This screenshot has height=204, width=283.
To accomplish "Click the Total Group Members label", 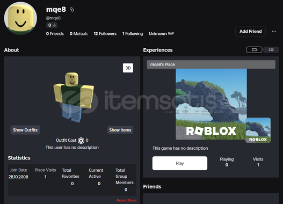I will point(125,177).
